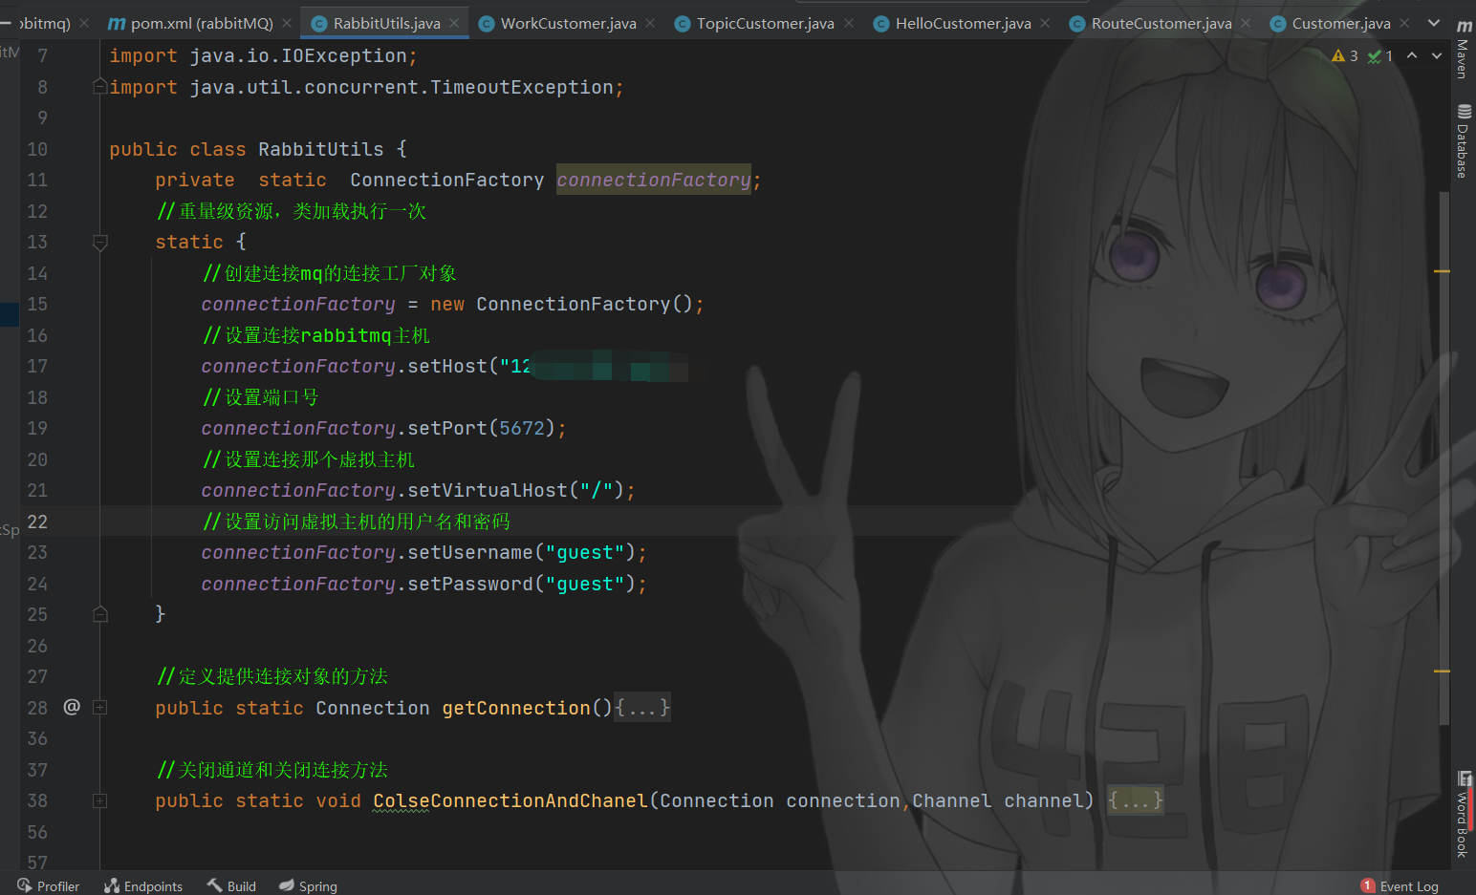Click the static block end fold marker line 25
Image resolution: width=1476 pixels, height=895 pixels.
click(x=99, y=614)
